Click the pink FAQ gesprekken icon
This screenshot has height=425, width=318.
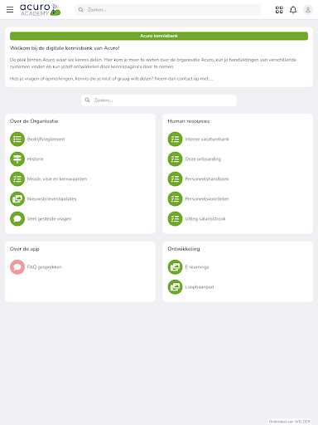[x=17, y=266]
